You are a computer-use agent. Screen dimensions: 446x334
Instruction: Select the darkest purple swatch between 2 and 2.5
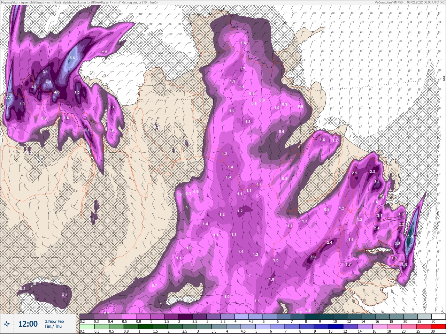(x=185, y=317)
